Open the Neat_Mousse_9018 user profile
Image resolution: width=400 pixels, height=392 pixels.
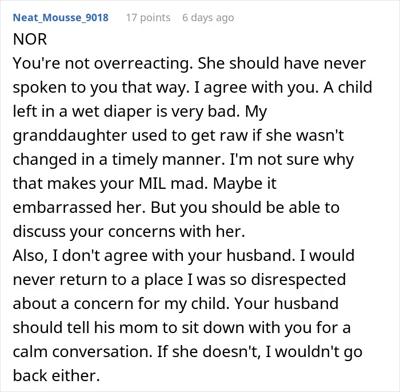click(x=61, y=18)
